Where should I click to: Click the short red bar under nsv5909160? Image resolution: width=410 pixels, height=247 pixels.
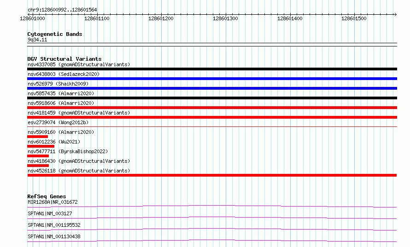point(38,137)
